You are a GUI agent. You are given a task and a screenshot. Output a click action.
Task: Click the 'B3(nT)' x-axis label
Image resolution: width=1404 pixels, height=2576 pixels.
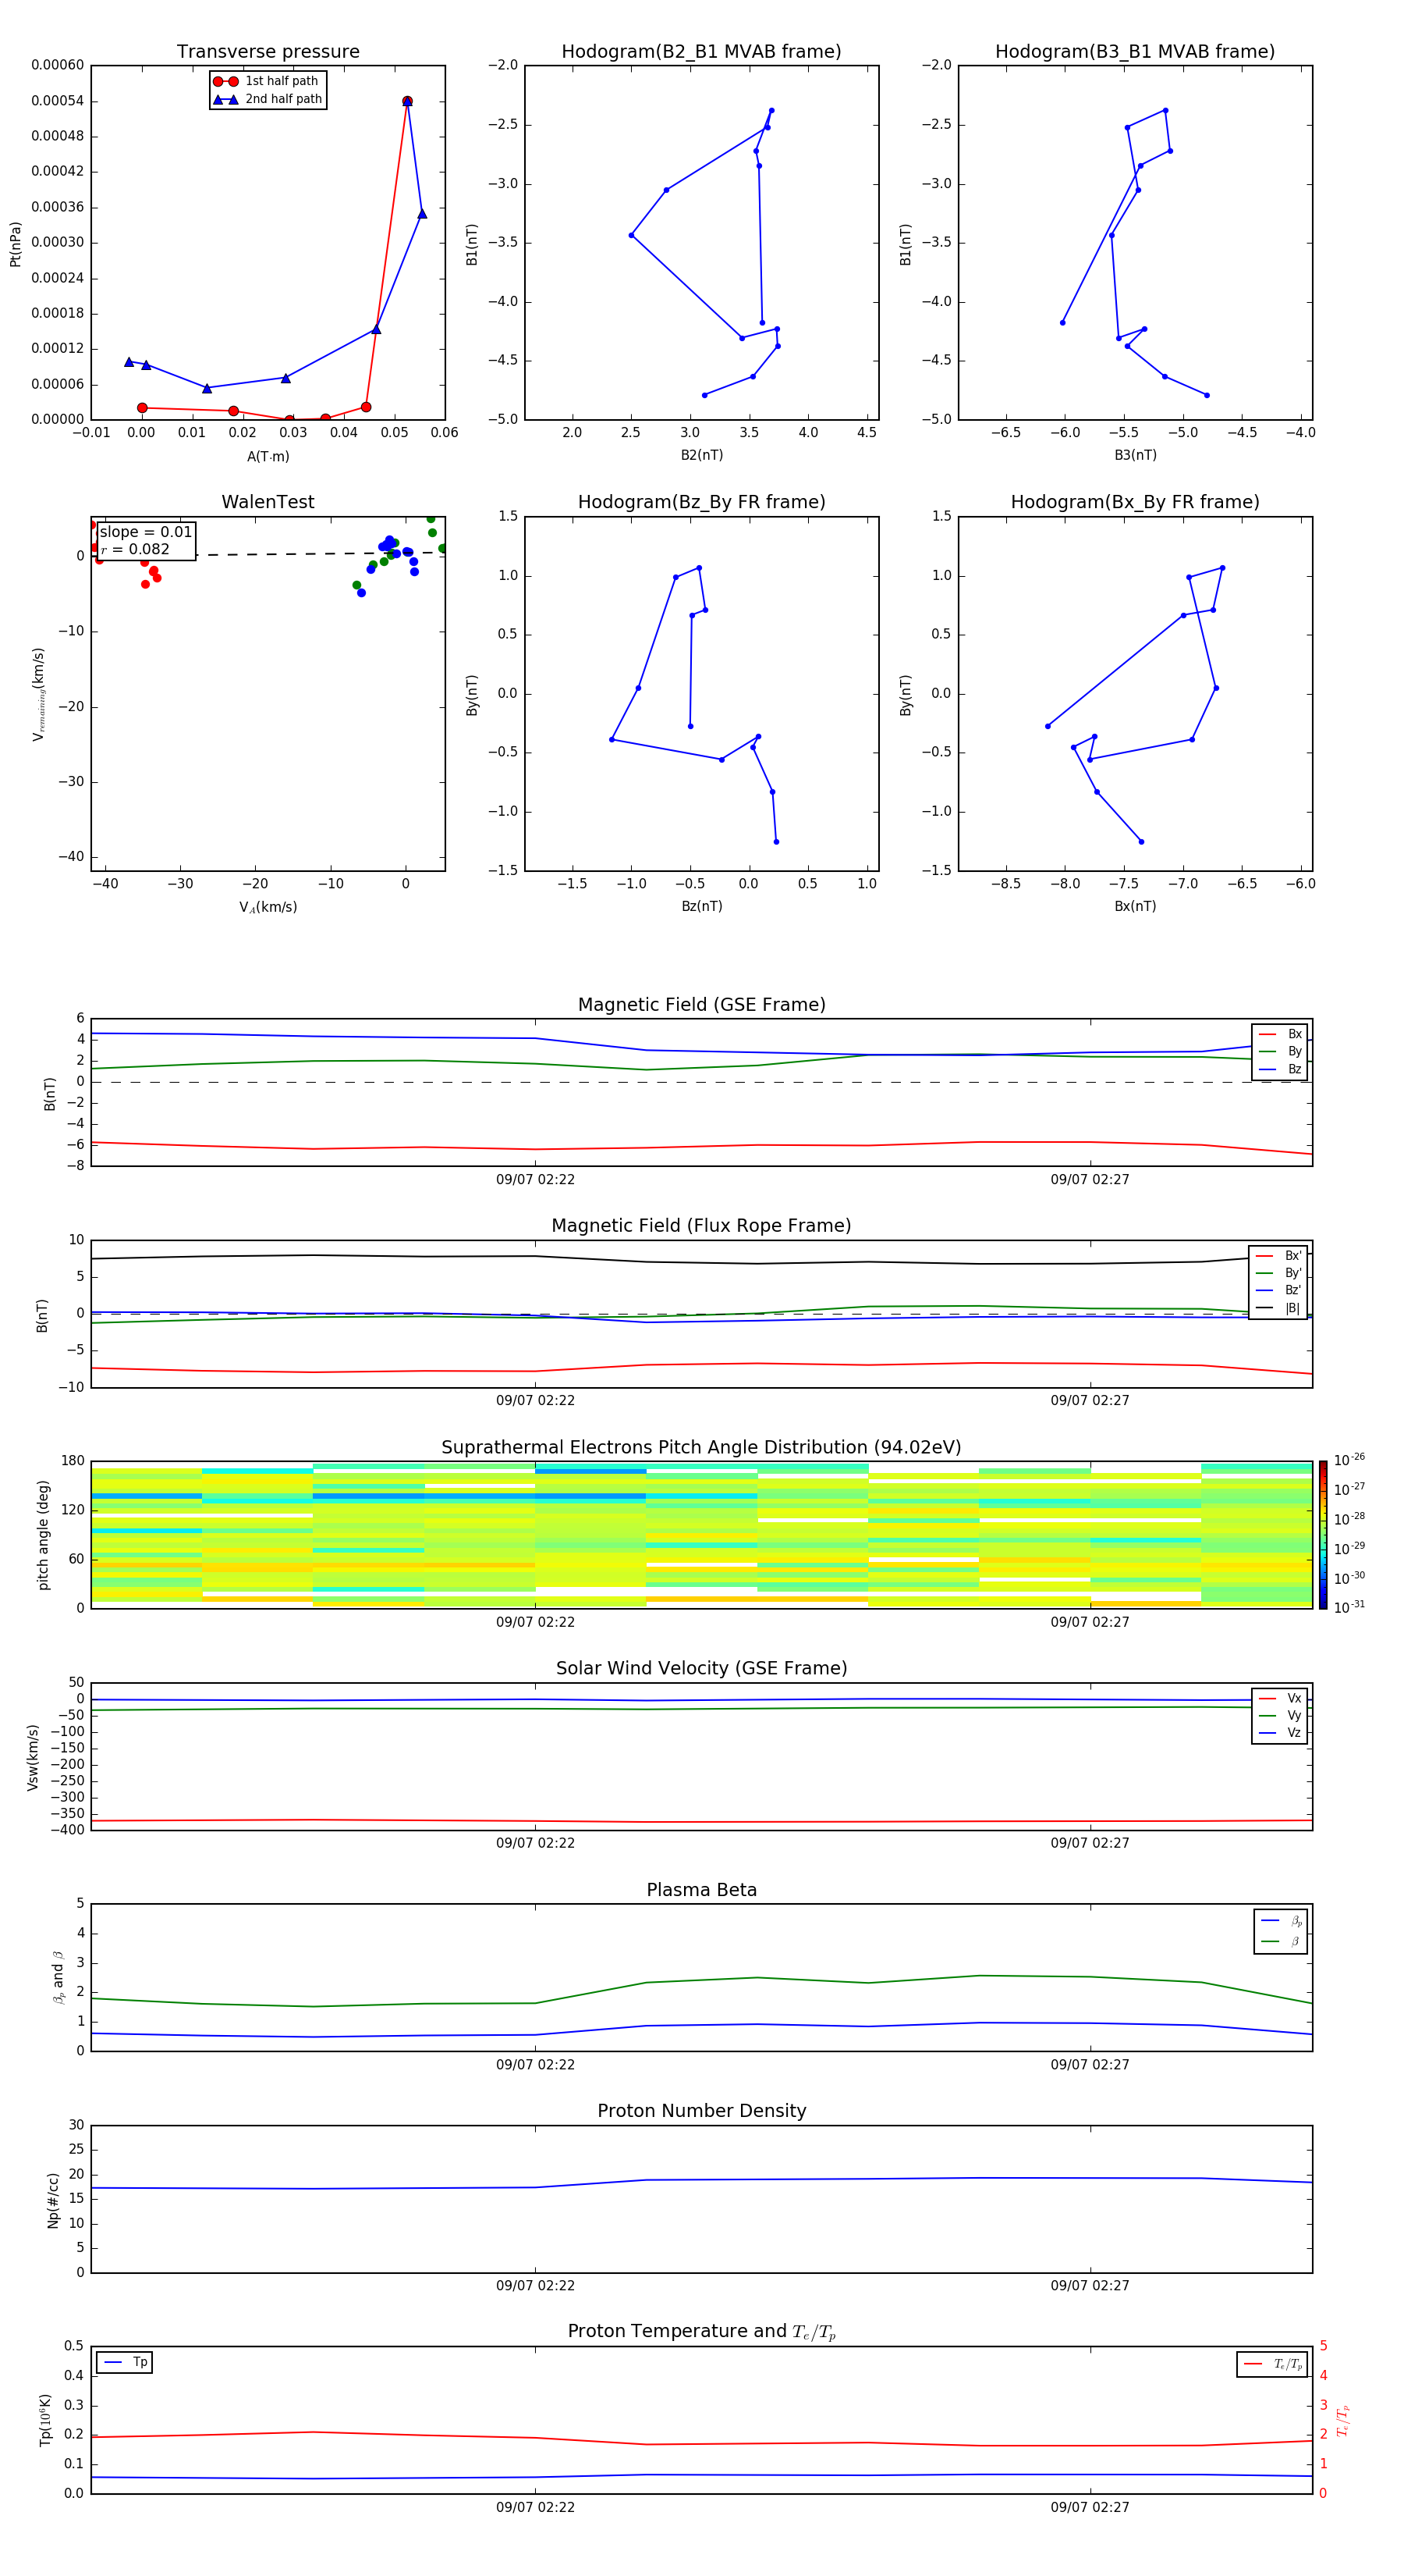[1135, 455]
